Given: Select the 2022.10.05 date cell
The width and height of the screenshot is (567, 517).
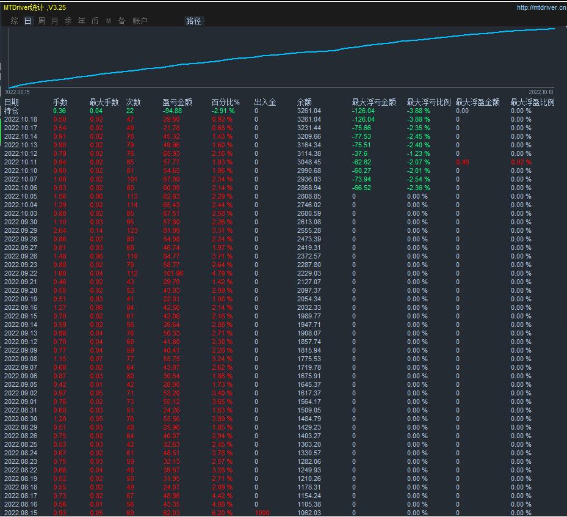Looking at the screenshot, I should tap(21, 196).
